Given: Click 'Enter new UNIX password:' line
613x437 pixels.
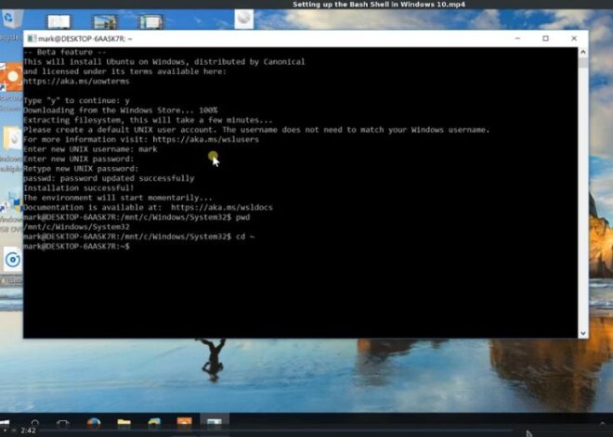Looking at the screenshot, I should [x=79, y=159].
